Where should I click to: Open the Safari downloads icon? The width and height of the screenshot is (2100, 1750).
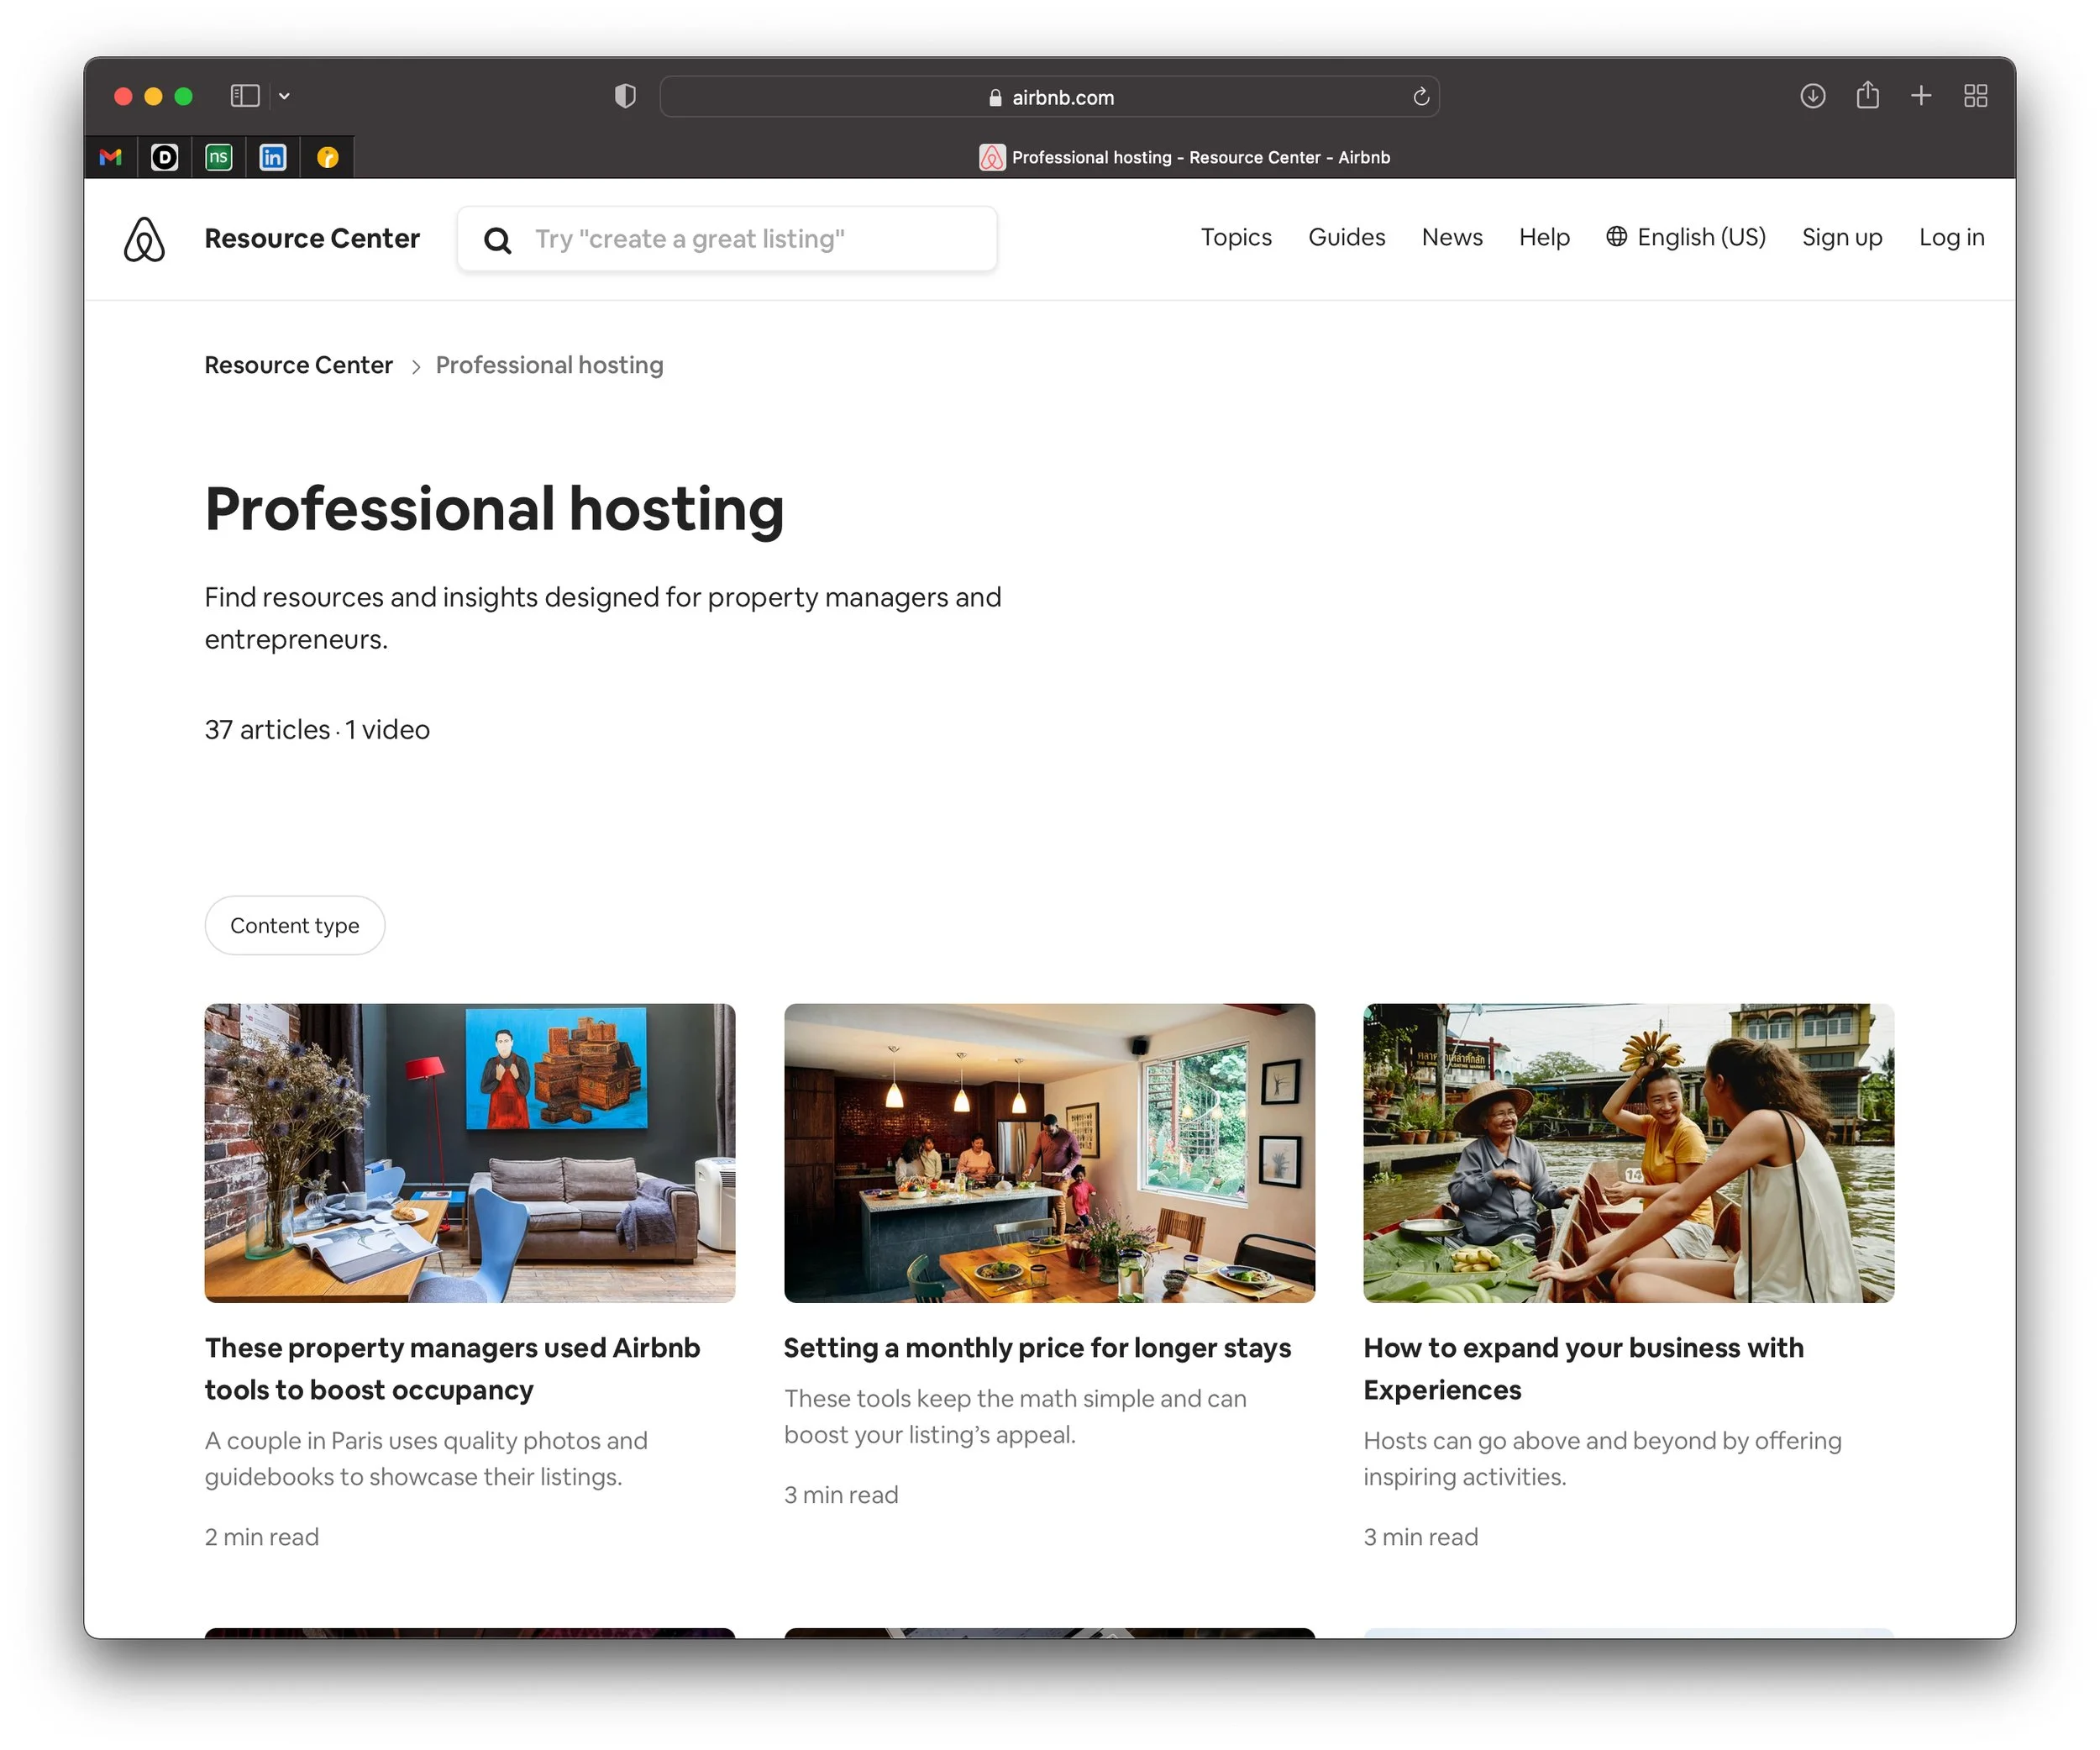click(1812, 96)
